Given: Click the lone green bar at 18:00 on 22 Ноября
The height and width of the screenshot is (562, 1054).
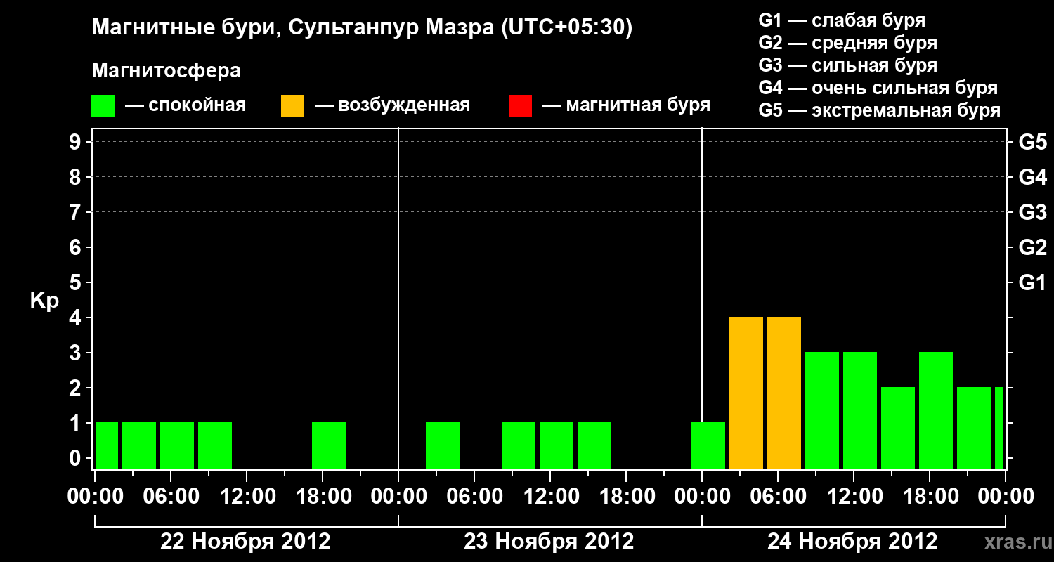Looking at the screenshot, I should (329, 445).
